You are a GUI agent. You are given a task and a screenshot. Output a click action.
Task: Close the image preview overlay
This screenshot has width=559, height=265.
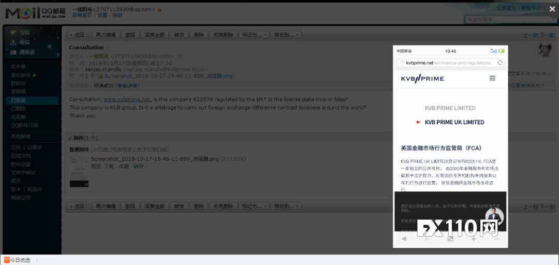pos(552,8)
